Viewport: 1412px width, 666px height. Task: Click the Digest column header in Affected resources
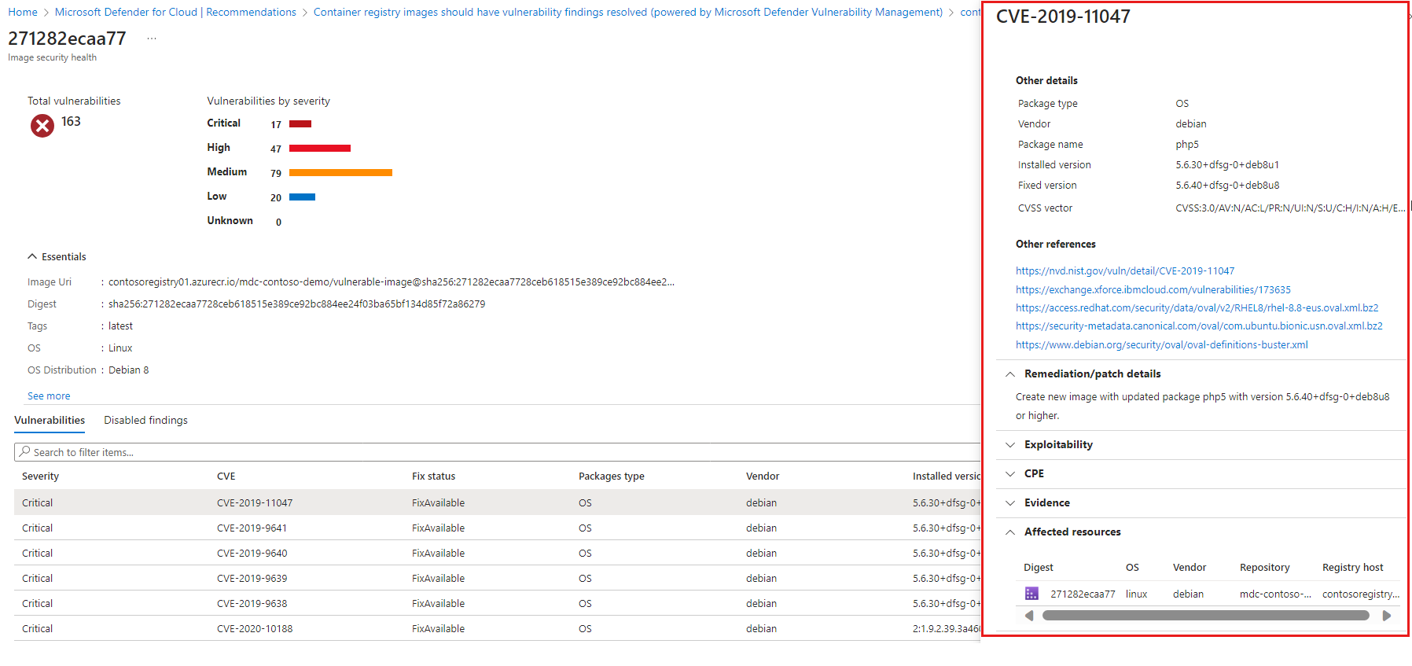point(1038,568)
